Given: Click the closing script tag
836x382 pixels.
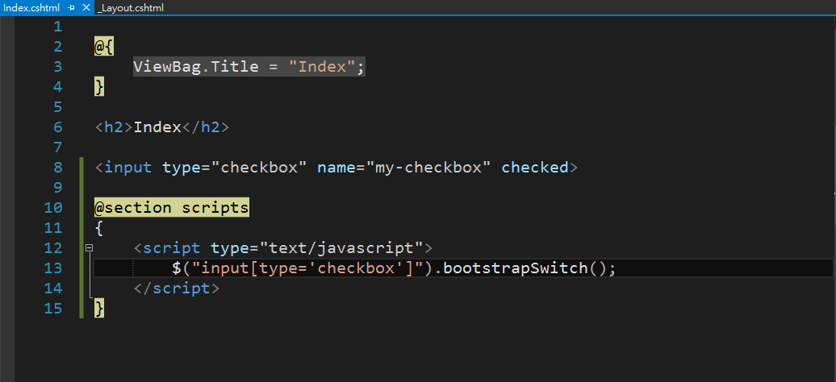Looking at the screenshot, I should pos(176,289).
